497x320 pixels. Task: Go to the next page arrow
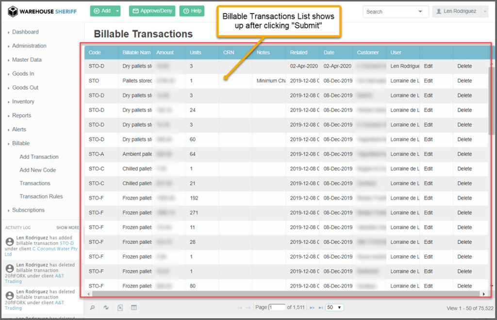pyautogui.click(x=312, y=308)
